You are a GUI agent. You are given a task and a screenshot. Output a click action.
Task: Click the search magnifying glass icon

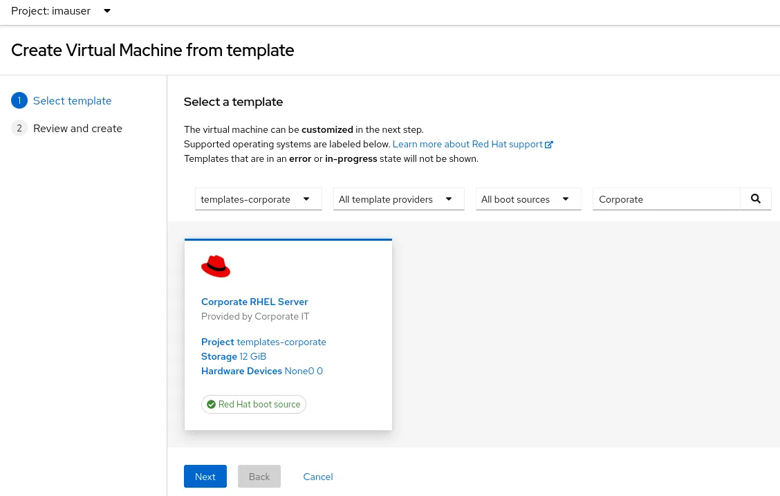[756, 199]
